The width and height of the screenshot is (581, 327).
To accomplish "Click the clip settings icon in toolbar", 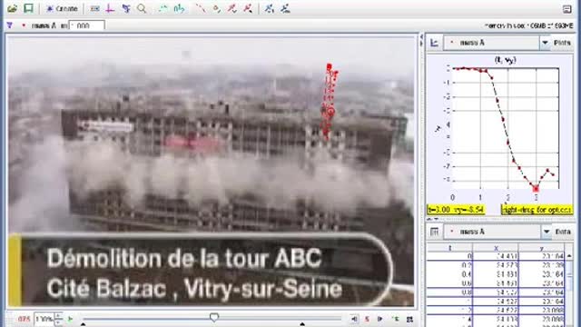I will [x=126, y=8].
